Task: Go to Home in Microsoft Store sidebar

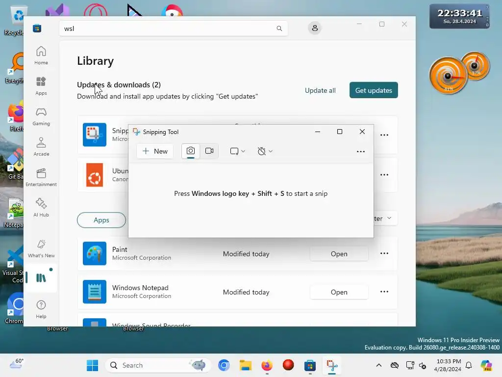Action: click(41, 55)
